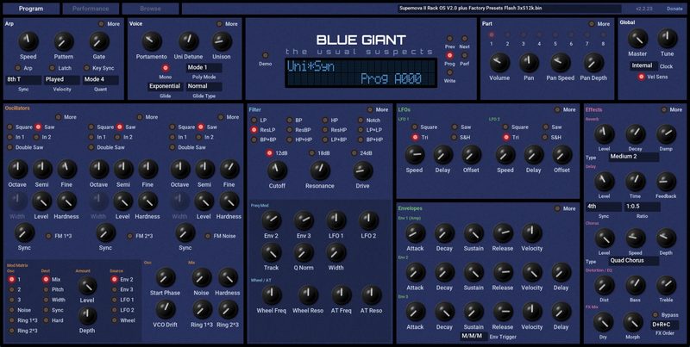
Task: Click the filter Drive knob
Action: point(362,170)
